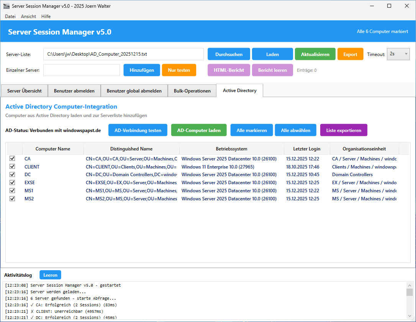This screenshot has width=416, height=322.
Task: Switch to the Bulk-Operationen tab
Action: click(192, 91)
